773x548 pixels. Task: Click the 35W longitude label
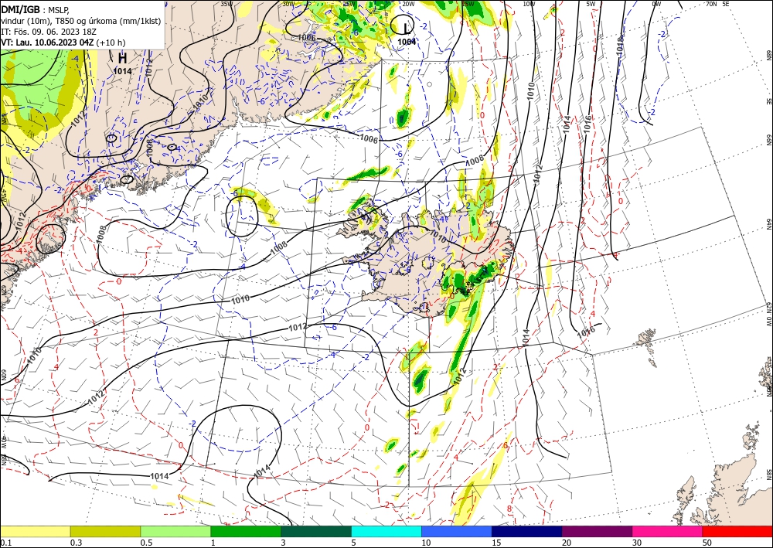click(x=226, y=4)
